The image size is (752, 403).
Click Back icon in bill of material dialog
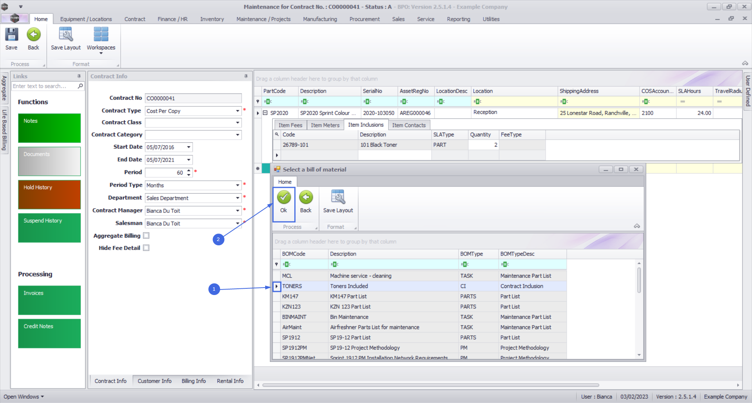pyautogui.click(x=306, y=198)
